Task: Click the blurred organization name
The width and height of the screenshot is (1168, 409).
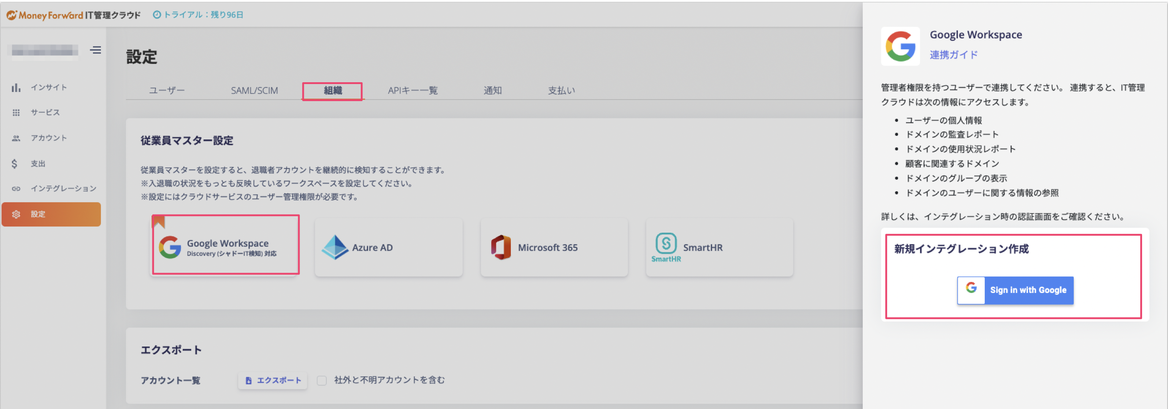Action: (44, 50)
